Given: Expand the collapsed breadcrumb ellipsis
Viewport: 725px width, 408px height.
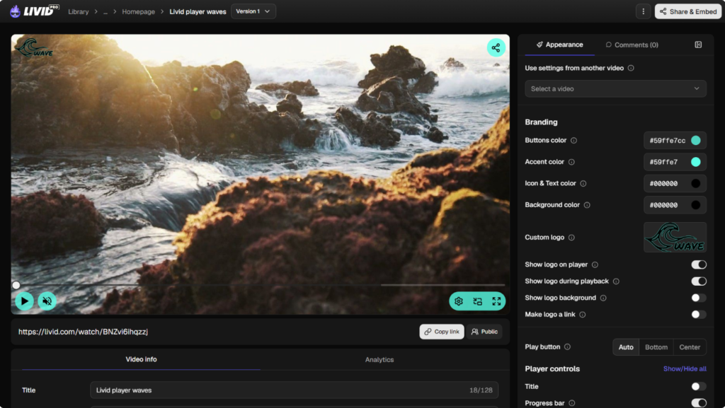Looking at the screenshot, I should (x=105, y=11).
